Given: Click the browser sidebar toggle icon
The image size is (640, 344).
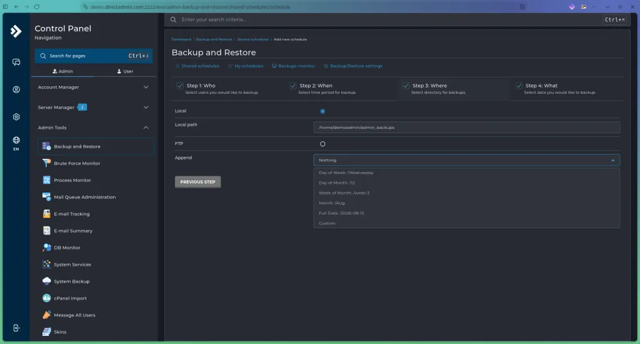Looking at the screenshot, I should (5, 7).
